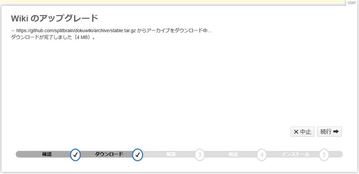
Task: Click the small icon before the URL
Action: 13,31
